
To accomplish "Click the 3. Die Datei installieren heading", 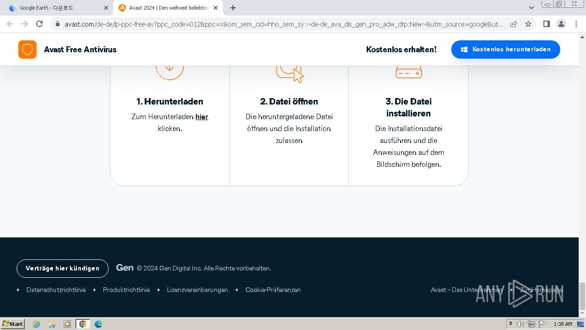I will coord(408,107).
